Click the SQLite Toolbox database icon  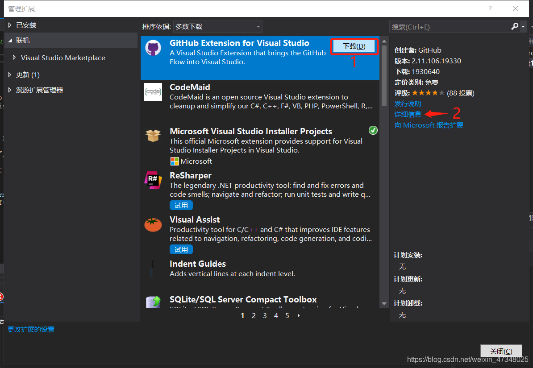[x=153, y=302]
